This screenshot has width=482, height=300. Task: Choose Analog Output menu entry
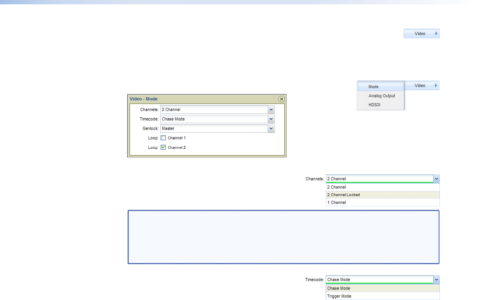381,96
